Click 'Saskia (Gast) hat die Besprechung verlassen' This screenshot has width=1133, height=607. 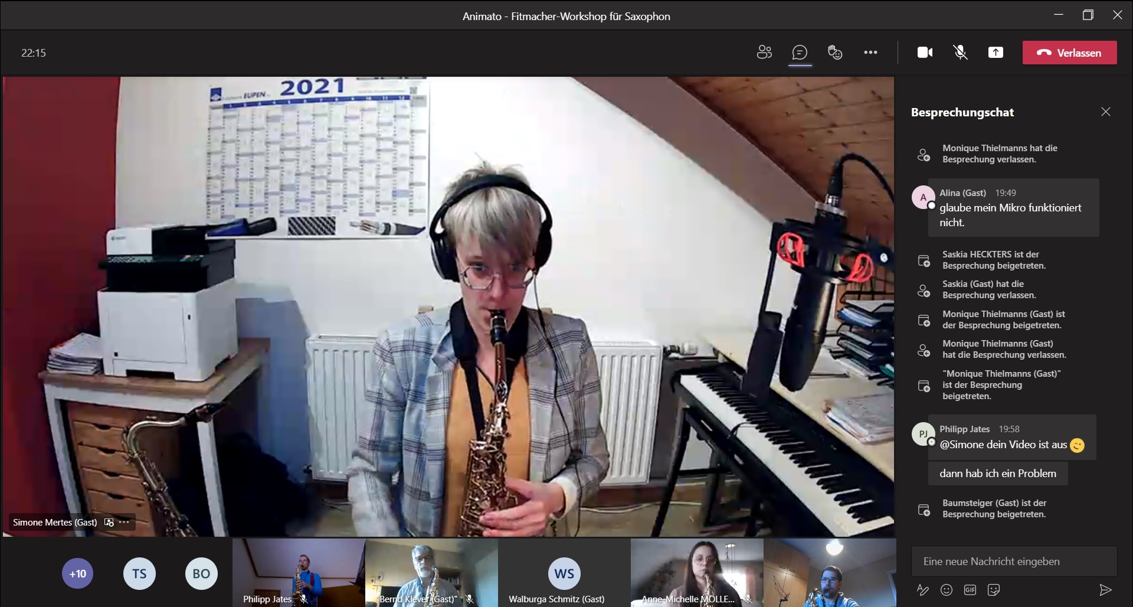point(989,289)
